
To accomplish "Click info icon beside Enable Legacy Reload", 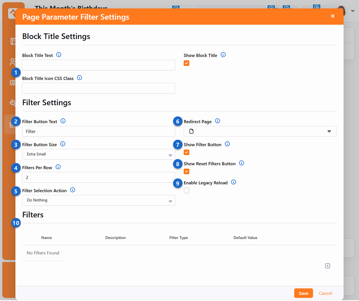I will click(x=233, y=182).
